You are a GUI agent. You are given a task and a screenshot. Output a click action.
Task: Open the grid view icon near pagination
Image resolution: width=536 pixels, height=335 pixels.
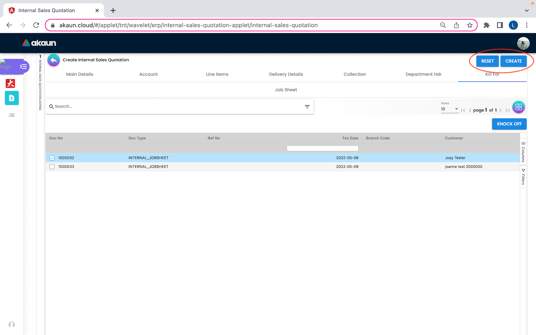click(518, 107)
